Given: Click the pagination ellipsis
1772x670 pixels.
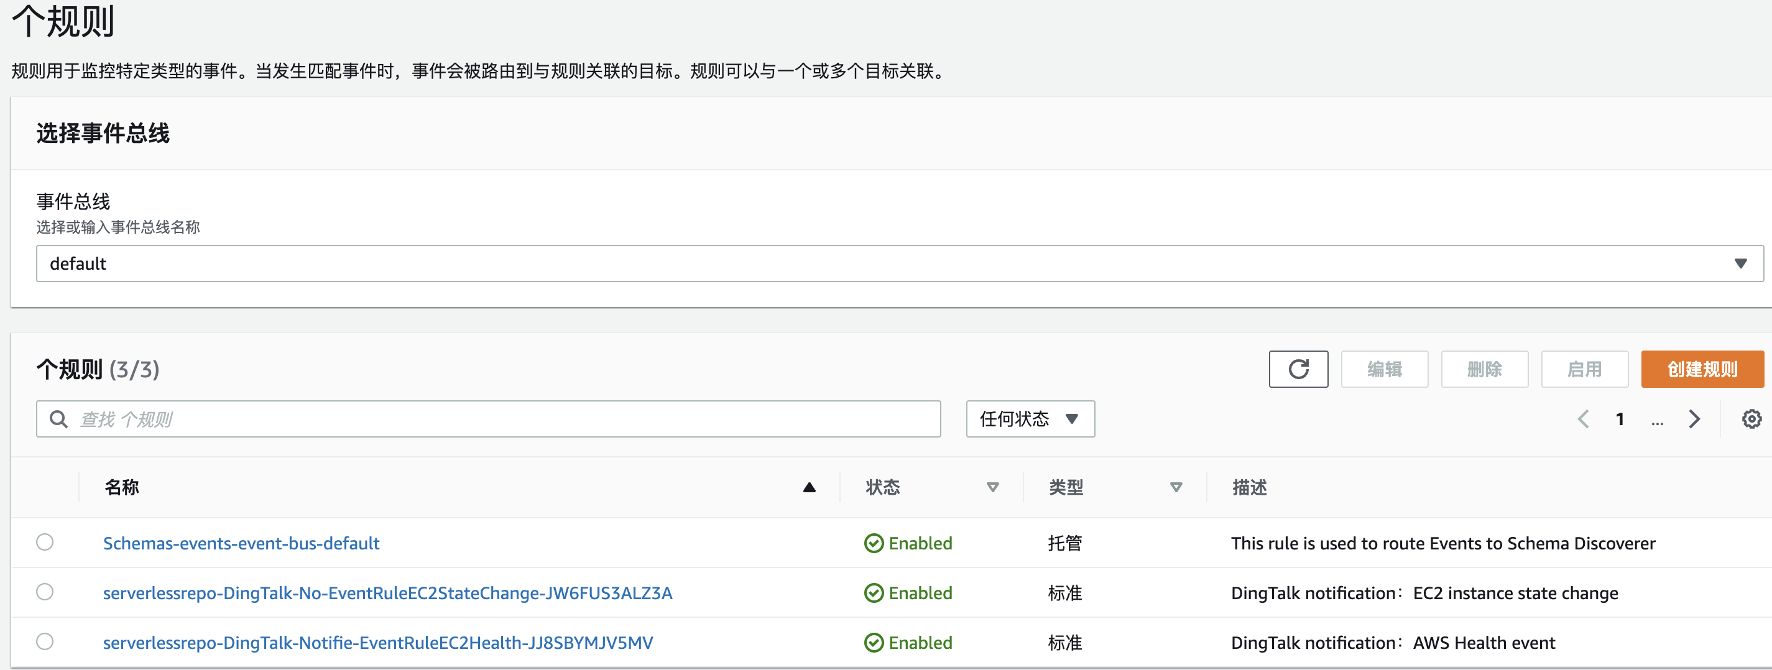Looking at the screenshot, I should pos(1656,420).
